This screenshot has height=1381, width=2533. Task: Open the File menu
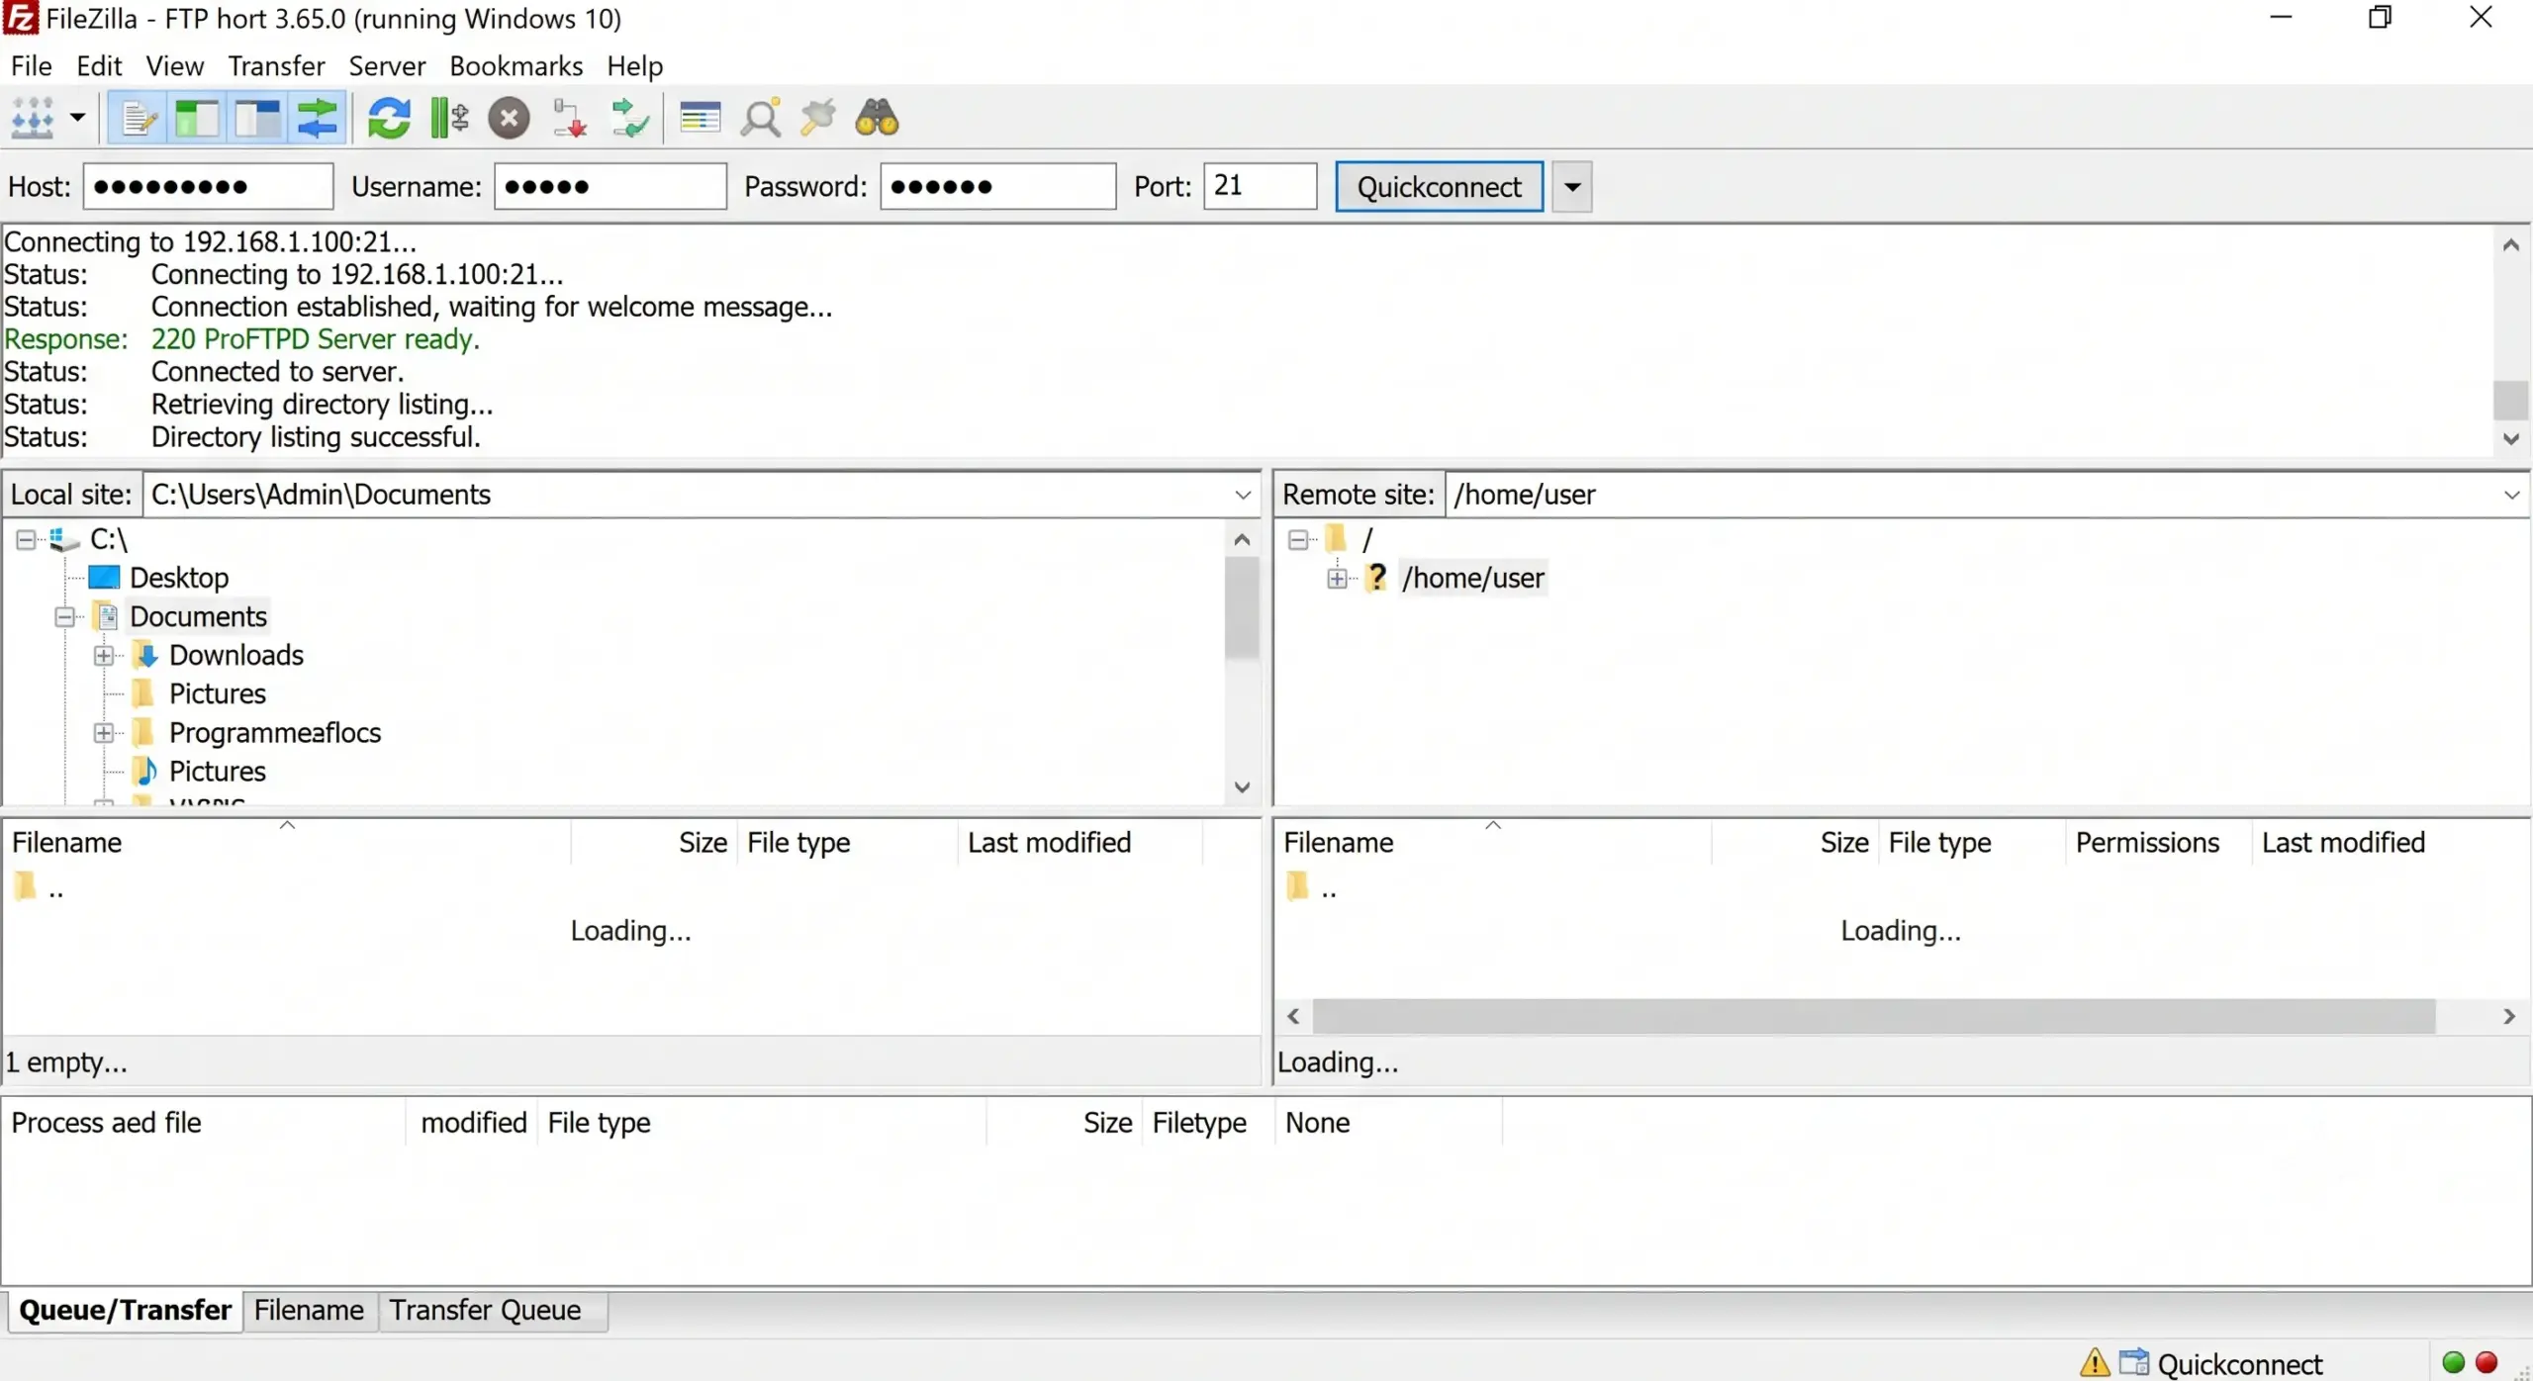(32, 66)
